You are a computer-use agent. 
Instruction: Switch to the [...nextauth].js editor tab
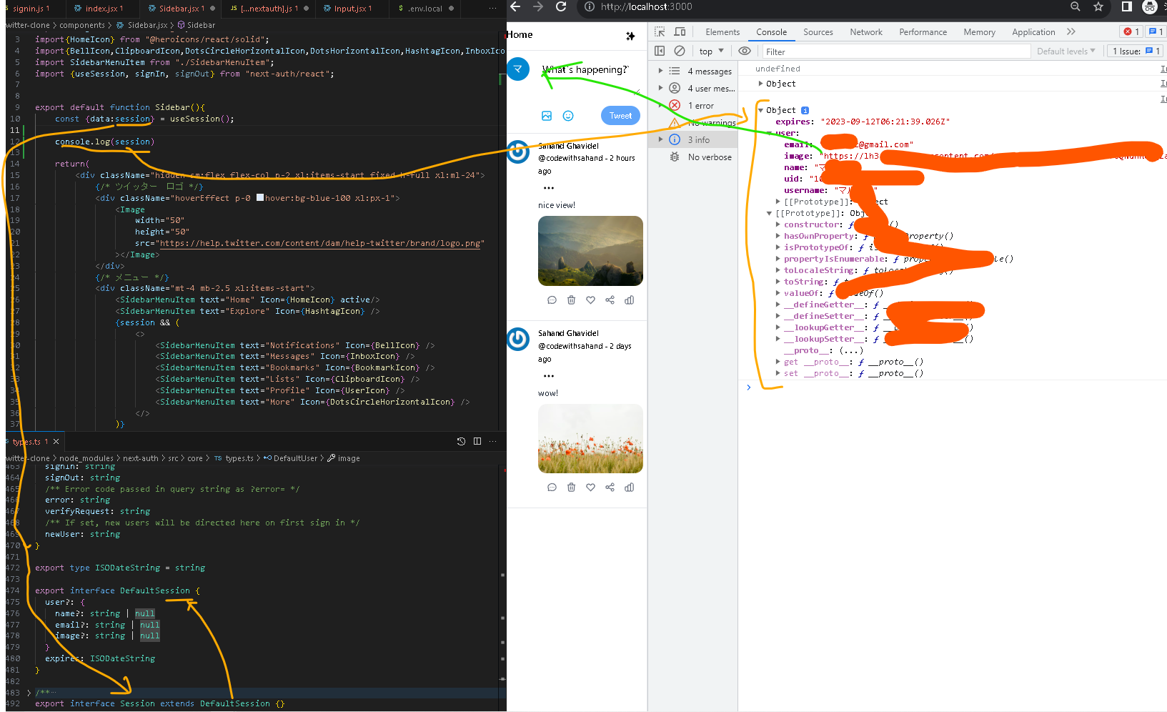(x=267, y=9)
